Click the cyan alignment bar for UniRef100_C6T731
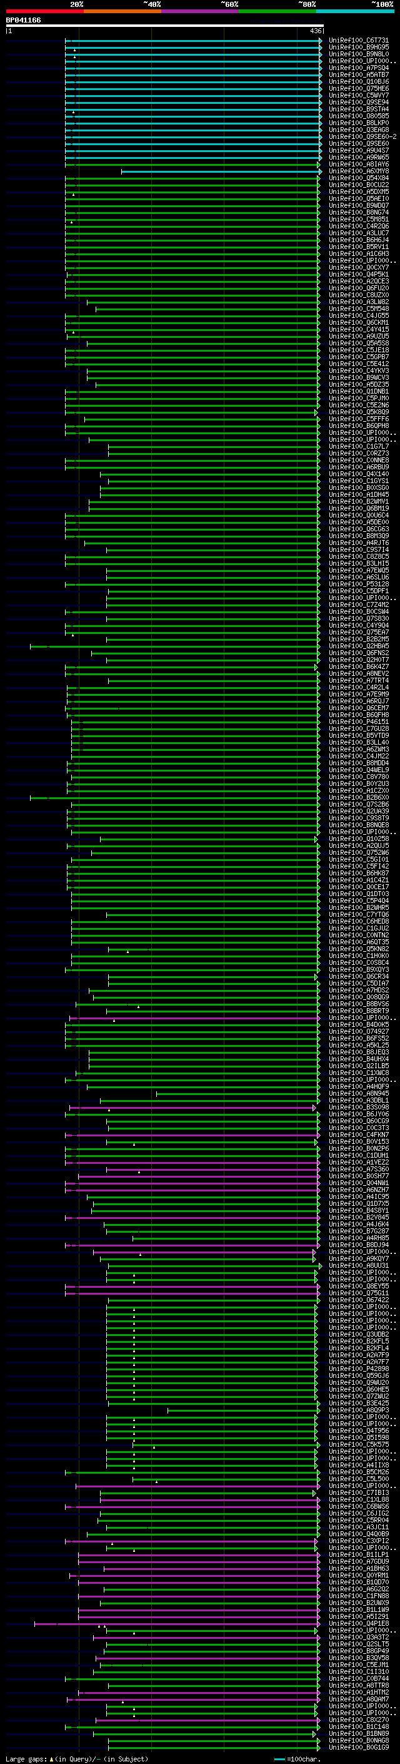 click(194, 41)
